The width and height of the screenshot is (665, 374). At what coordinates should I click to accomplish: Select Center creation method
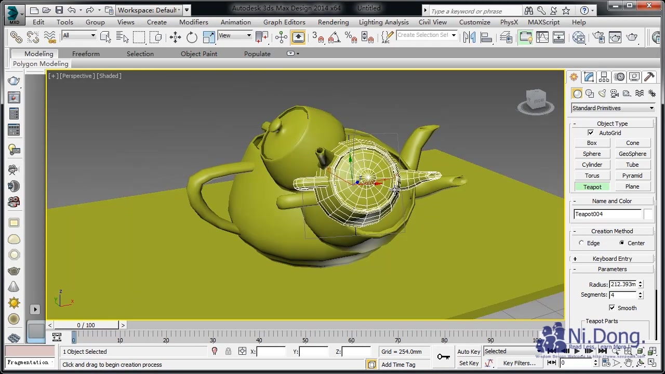point(622,243)
